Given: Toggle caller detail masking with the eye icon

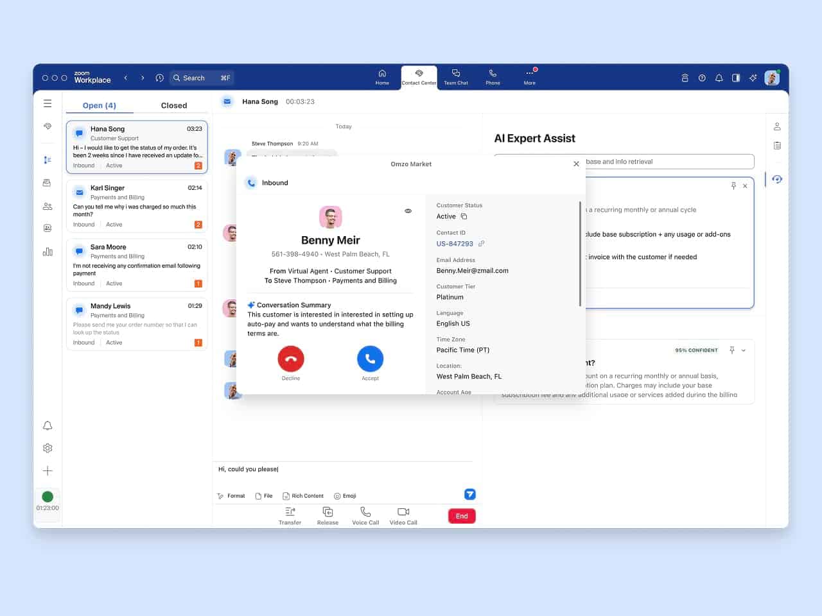Looking at the screenshot, I should pyautogui.click(x=408, y=210).
